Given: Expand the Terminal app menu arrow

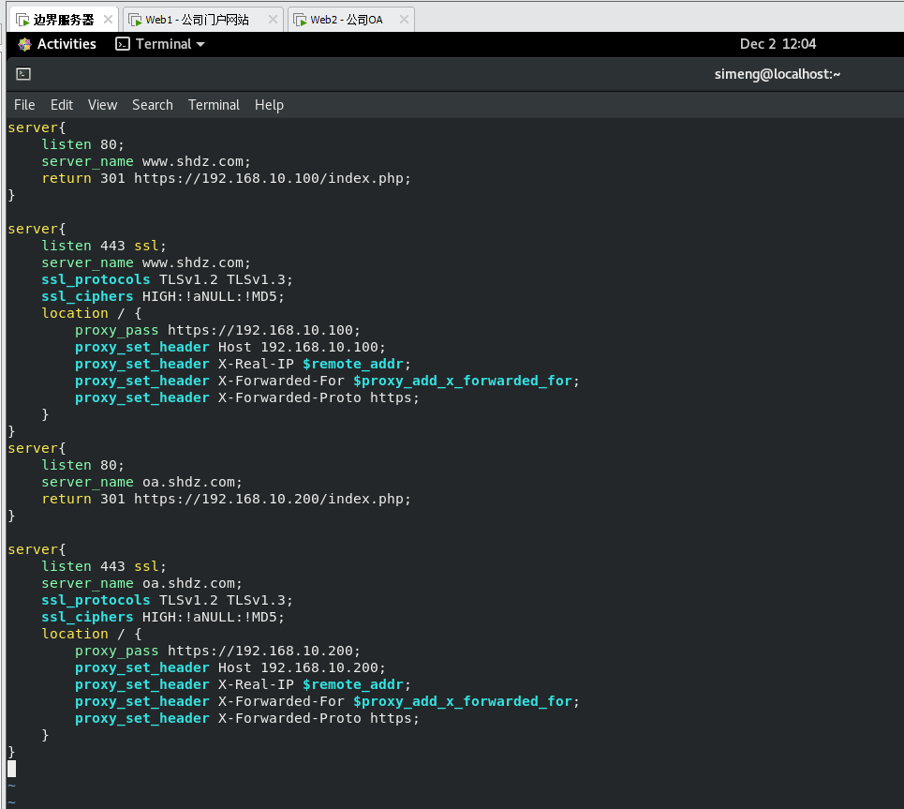Looking at the screenshot, I should (200, 44).
